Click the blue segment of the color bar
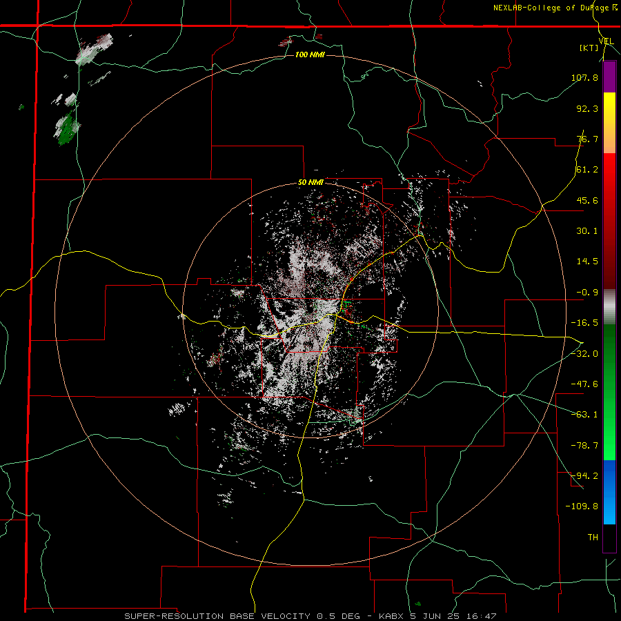The width and height of the screenshot is (621, 621). pos(609,492)
